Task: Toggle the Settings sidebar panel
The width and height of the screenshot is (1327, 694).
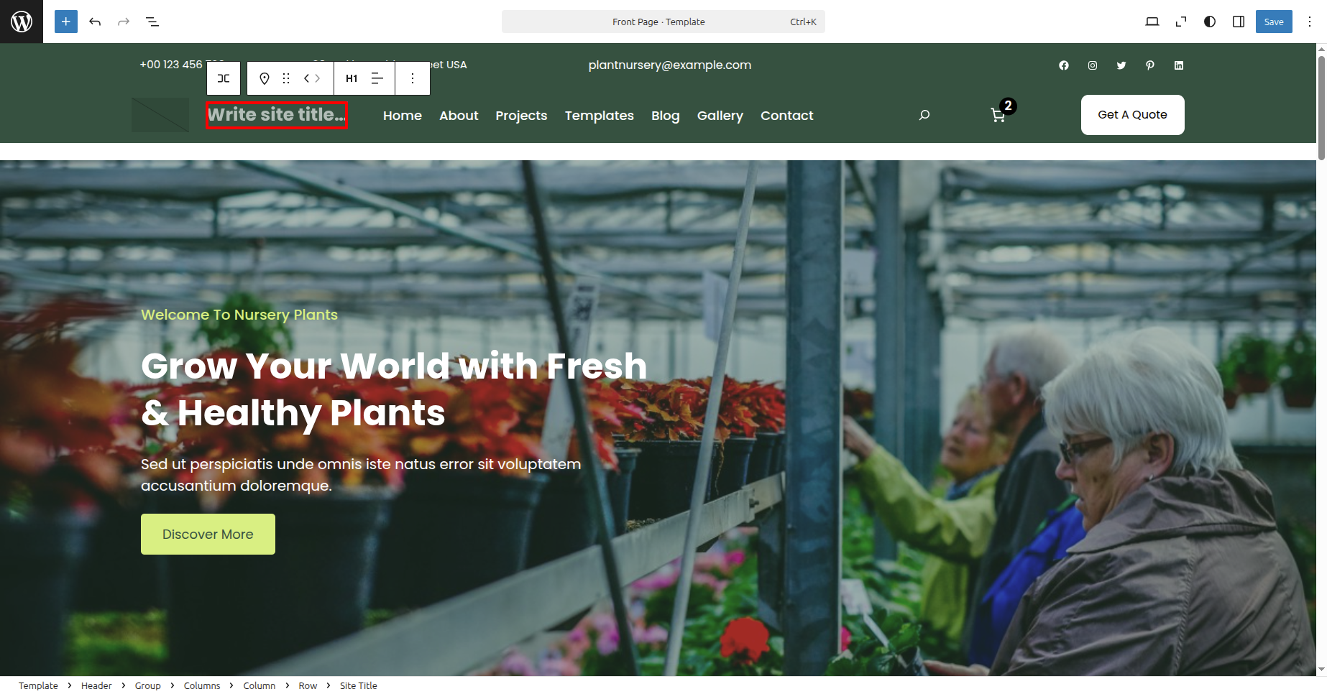Action: point(1239,22)
